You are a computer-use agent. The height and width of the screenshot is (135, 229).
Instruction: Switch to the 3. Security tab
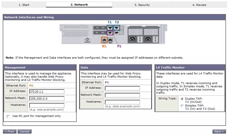142,5
